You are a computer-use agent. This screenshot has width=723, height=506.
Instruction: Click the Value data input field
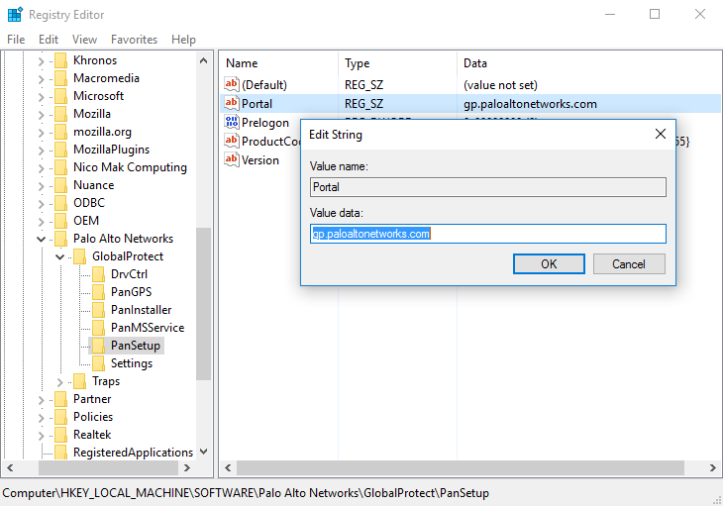point(488,234)
